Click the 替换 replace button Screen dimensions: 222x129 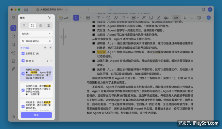click(x=36, y=115)
